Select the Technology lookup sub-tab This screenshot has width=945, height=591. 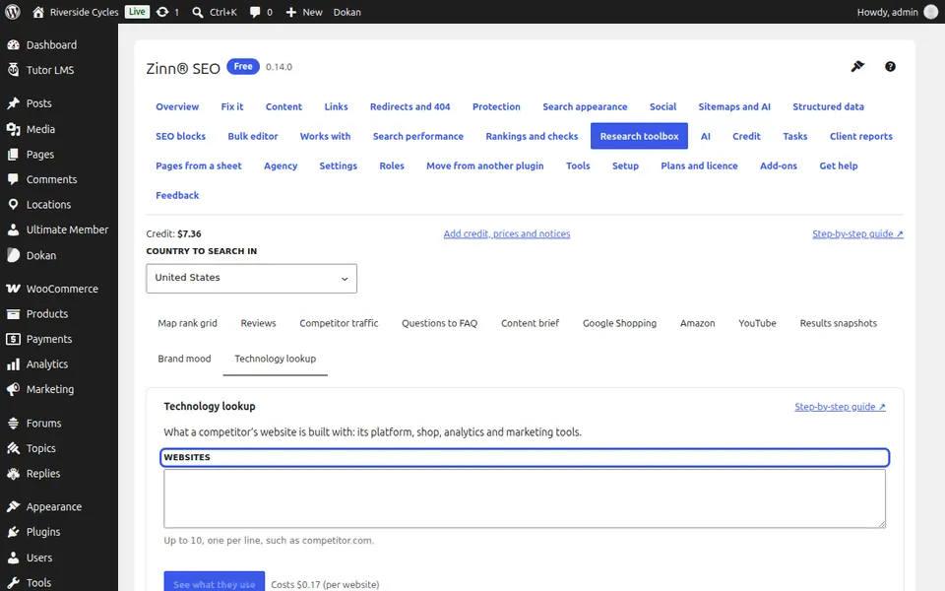(x=275, y=359)
